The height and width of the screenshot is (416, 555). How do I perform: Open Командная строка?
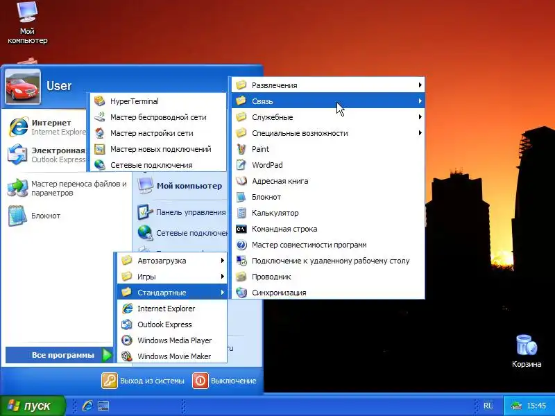click(x=328, y=229)
